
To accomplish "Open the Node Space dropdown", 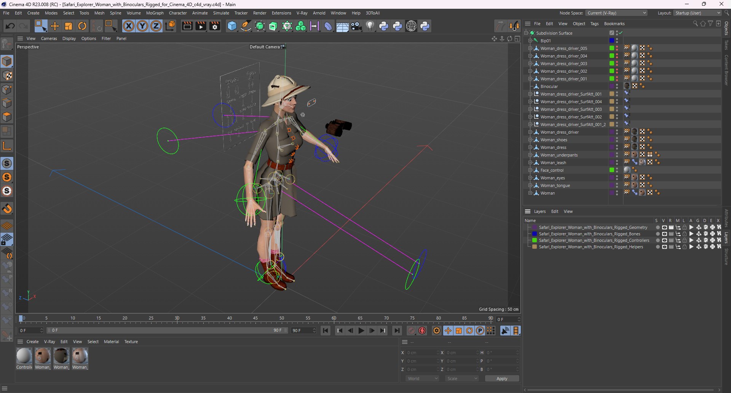I will click(x=616, y=13).
